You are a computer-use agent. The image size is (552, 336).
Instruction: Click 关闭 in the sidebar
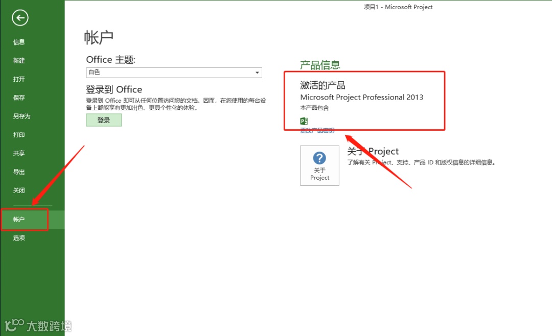click(19, 190)
